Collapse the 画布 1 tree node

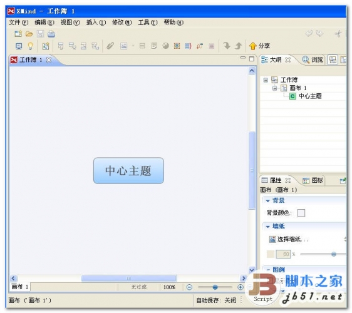(x=274, y=88)
